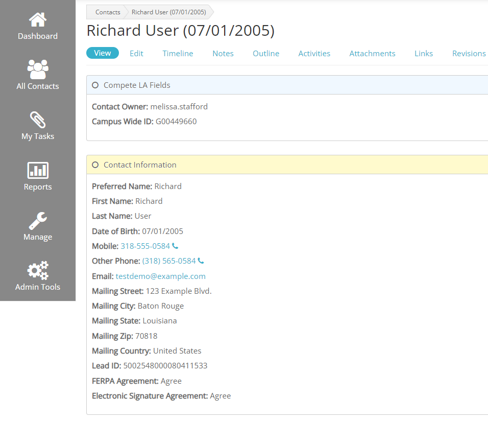Viewport: 488px width, 421px height.
Task: Open My Tasks paperclip icon
Action: pos(38,120)
